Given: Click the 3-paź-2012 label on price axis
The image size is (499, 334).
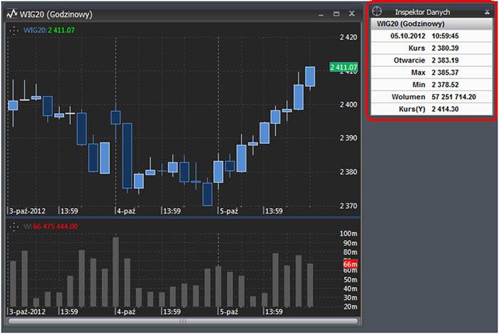Looking at the screenshot, I should click(27, 211).
